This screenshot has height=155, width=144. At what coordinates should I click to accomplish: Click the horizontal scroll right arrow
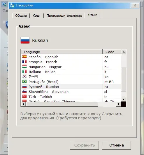(x=119, y=104)
